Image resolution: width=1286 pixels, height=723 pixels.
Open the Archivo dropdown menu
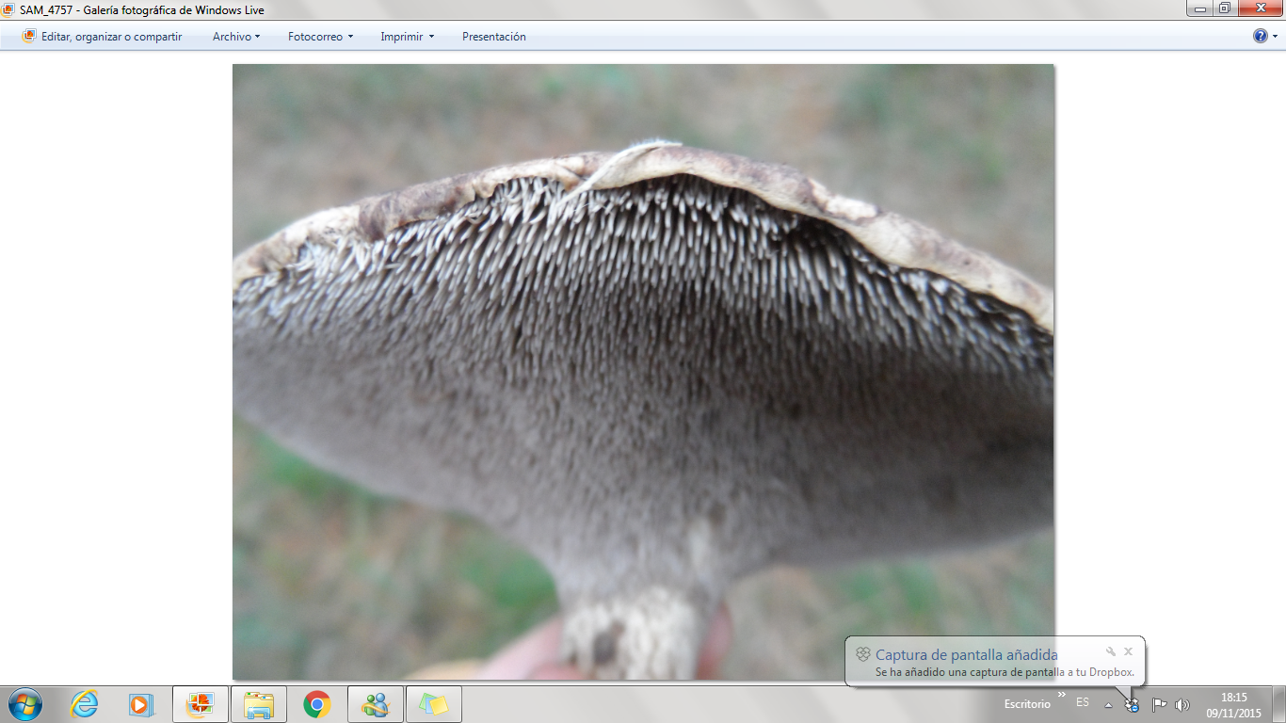point(235,37)
